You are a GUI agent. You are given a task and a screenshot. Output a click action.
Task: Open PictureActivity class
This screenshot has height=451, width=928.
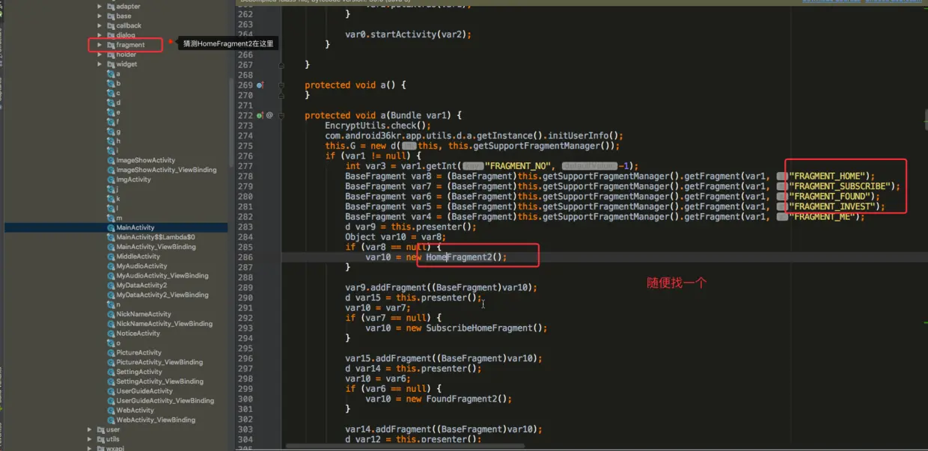[x=138, y=353]
